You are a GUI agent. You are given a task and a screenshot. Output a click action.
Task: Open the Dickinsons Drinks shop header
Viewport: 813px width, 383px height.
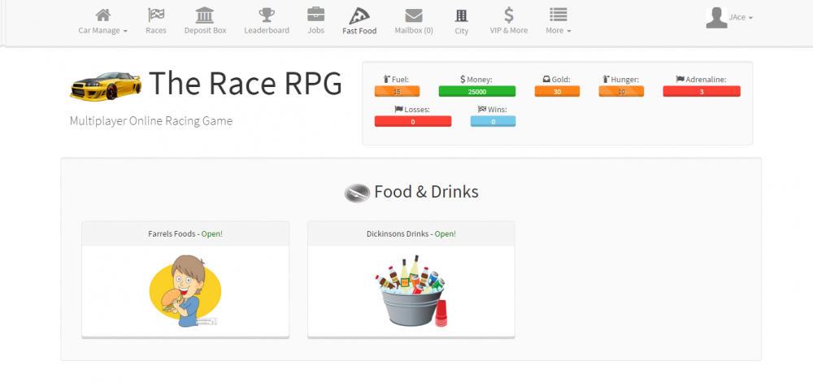[411, 233]
